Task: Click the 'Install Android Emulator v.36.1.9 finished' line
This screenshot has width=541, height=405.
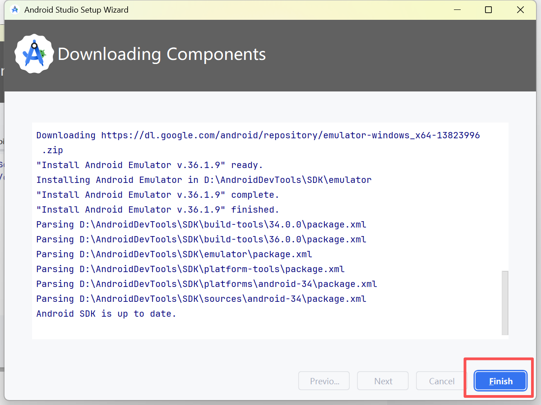Action: pyautogui.click(x=157, y=209)
